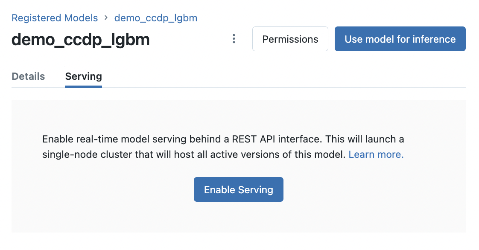Viewport: 479px width, 250px height.
Task: Follow the Learn more documentation link
Action: (x=375, y=154)
